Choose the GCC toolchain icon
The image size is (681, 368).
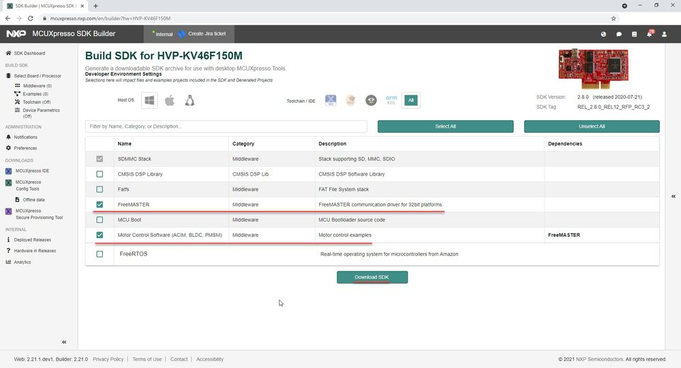point(350,101)
